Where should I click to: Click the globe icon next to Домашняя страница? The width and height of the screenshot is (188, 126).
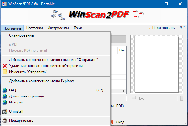click(5, 96)
